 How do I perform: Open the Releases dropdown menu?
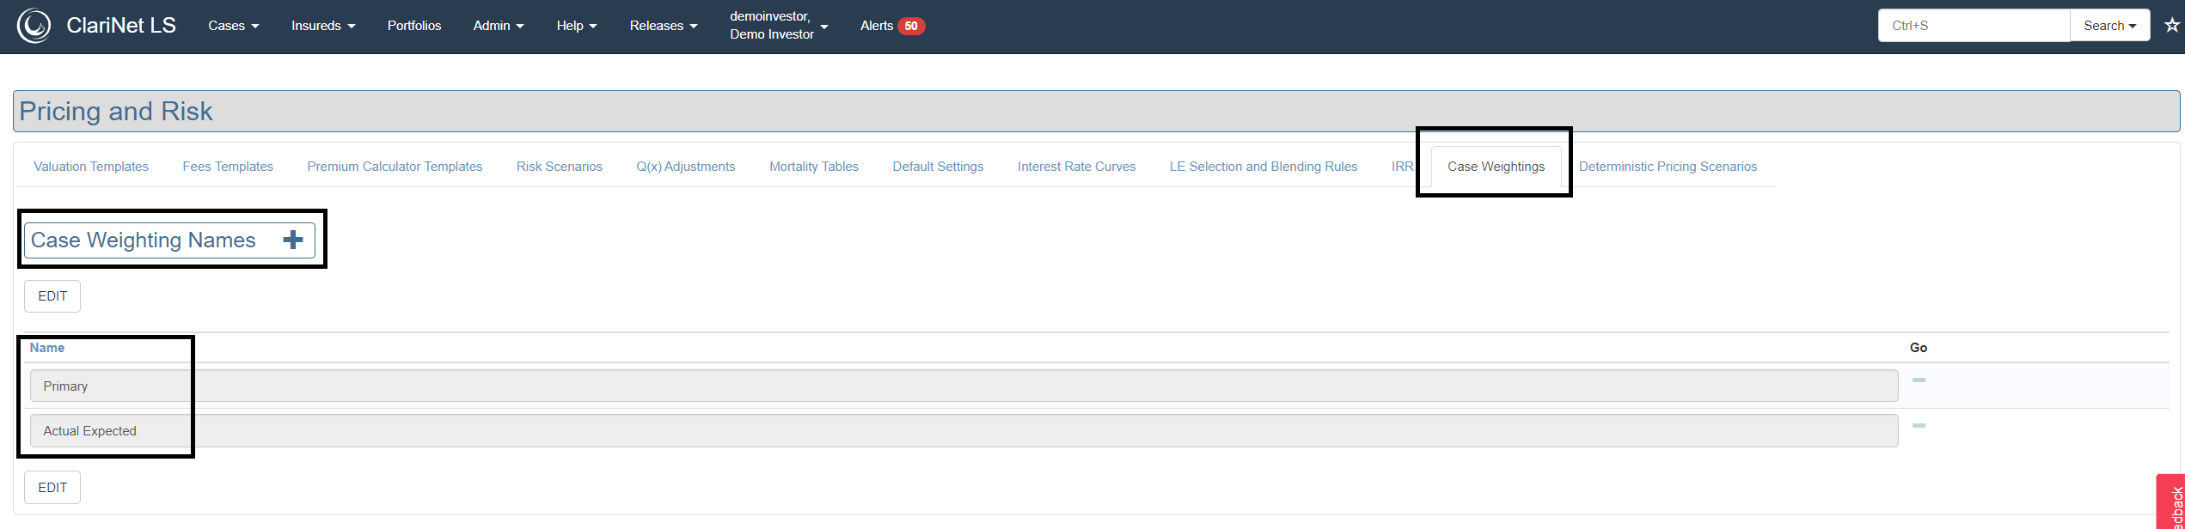pyautogui.click(x=664, y=26)
